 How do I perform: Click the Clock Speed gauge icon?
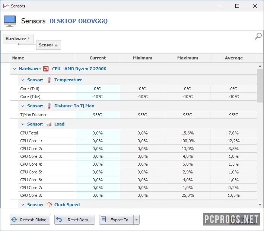(x=49, y=205)
